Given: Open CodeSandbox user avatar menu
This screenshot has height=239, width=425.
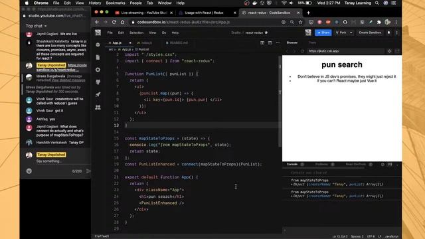Looking at the screenshot, I should (x=308, y=33).
